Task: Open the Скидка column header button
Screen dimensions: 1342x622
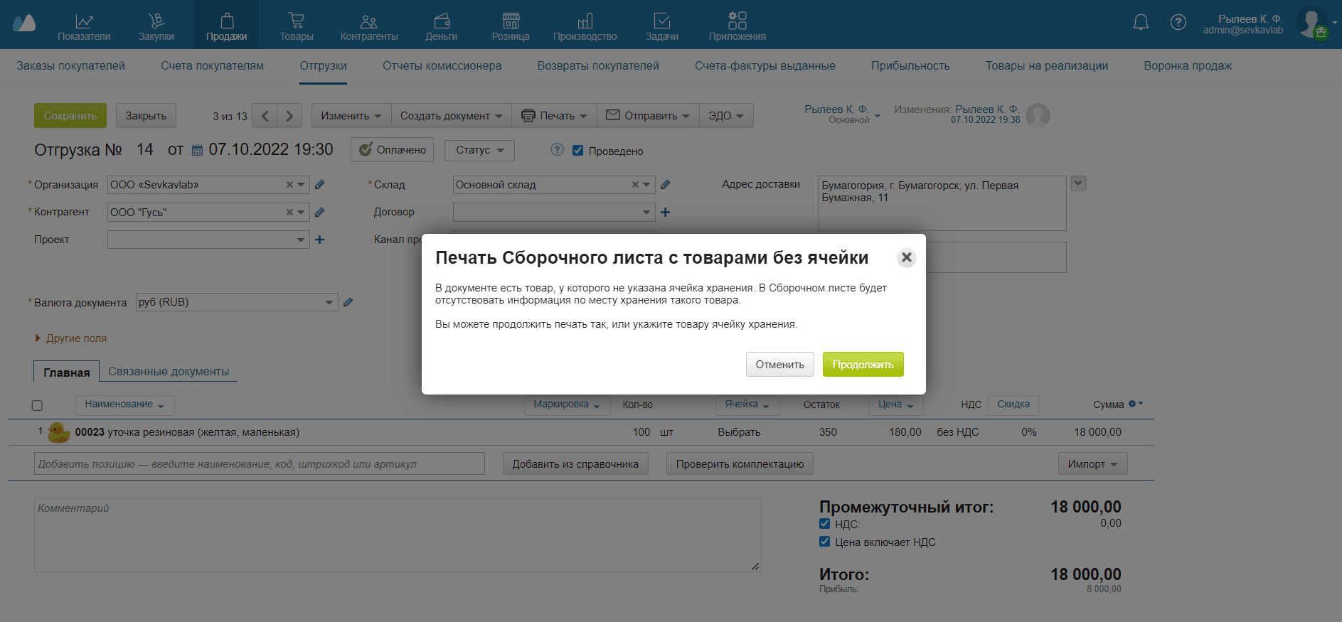Action: [1013, 404]
